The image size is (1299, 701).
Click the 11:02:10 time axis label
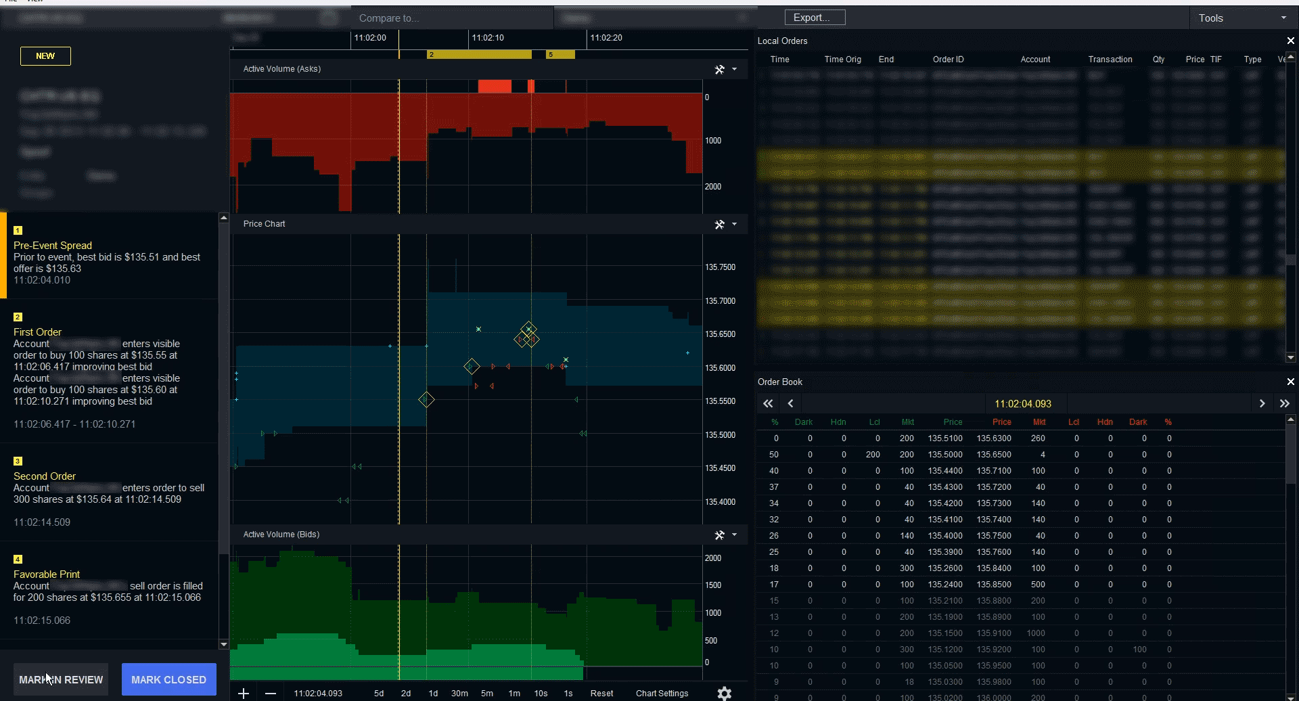point(488,38)
